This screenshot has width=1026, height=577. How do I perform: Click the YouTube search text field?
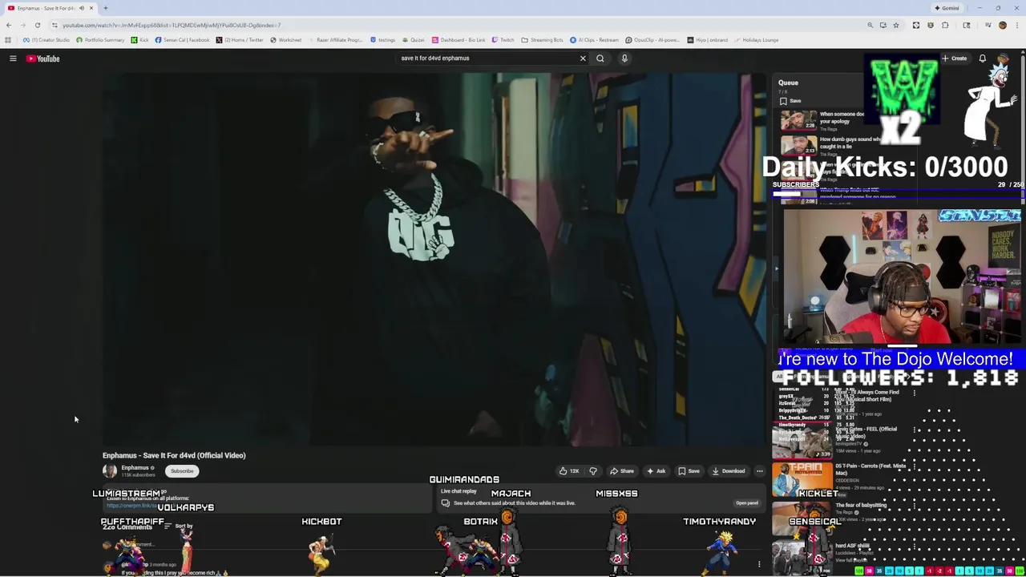click(x=487, y=58)
